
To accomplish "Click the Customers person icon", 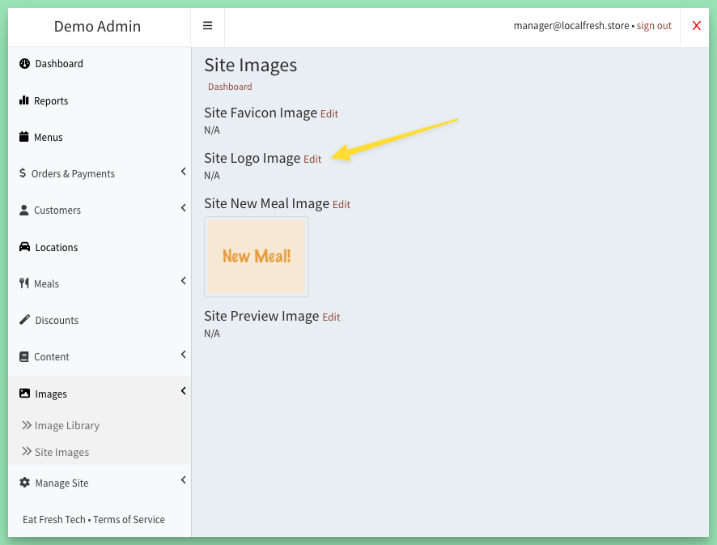I will [x=23, y=210].
